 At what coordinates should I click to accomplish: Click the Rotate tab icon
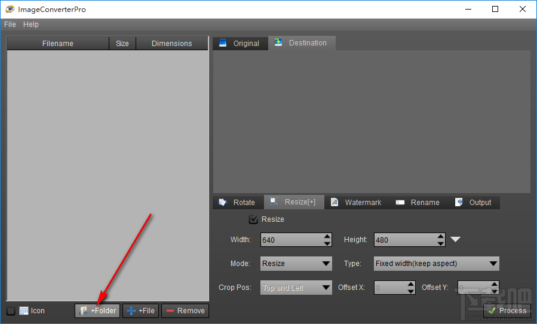pyautogui.click(x=223, y=202)
